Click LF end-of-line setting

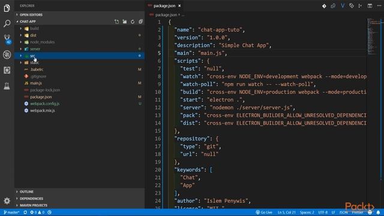click(x=333, y=212)
